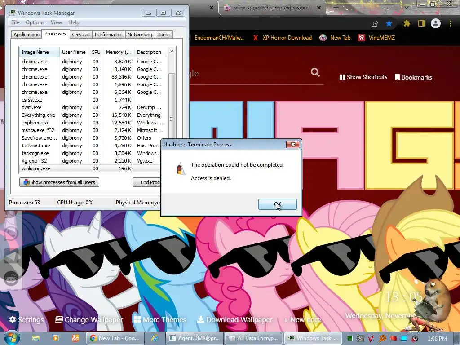Open the Chrome extensions puzzle icon

pyautogui.click(x=407, y=23)
